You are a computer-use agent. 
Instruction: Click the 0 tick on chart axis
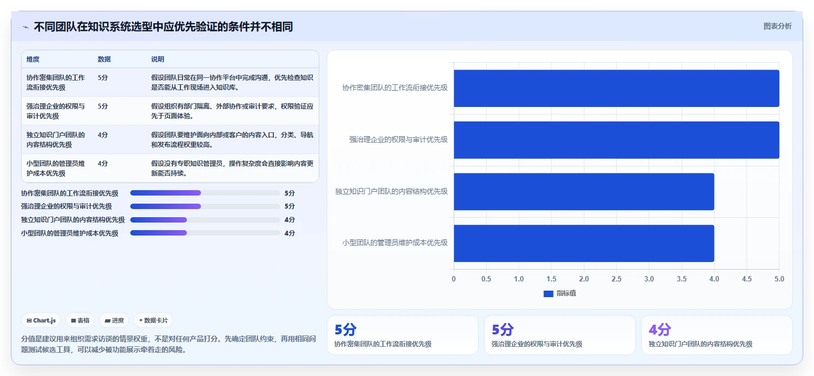[454, 279]
